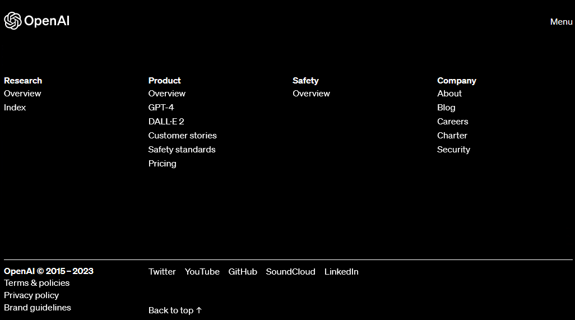Open the Menu in the top right

(x=561, y=22)
